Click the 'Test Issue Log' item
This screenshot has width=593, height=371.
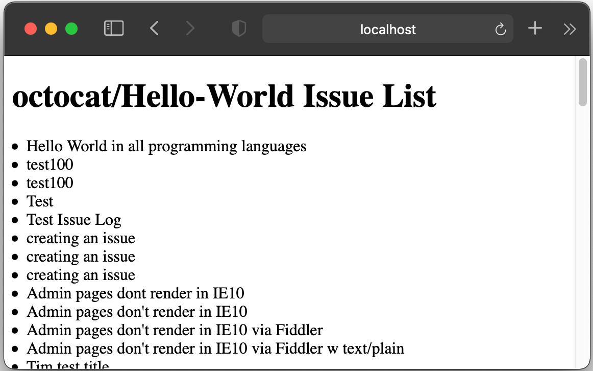pyautogui.click(x=74, y=220)
